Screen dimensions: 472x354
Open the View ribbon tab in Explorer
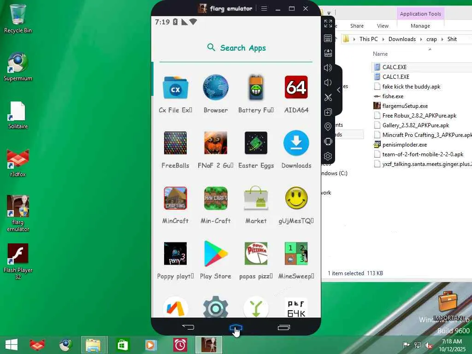(x=383, y=26)
